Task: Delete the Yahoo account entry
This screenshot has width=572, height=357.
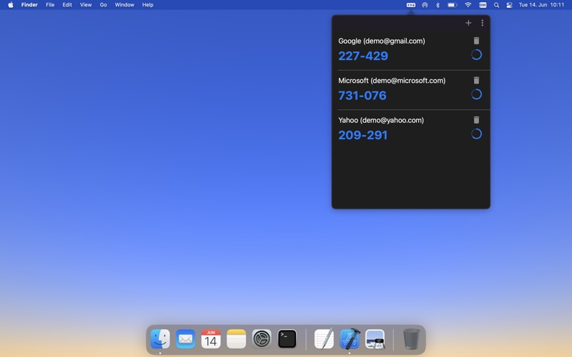Action: click(476, 120)
